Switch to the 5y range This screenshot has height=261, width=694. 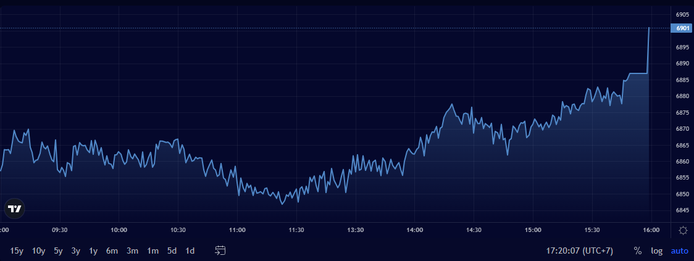[58, 251]
